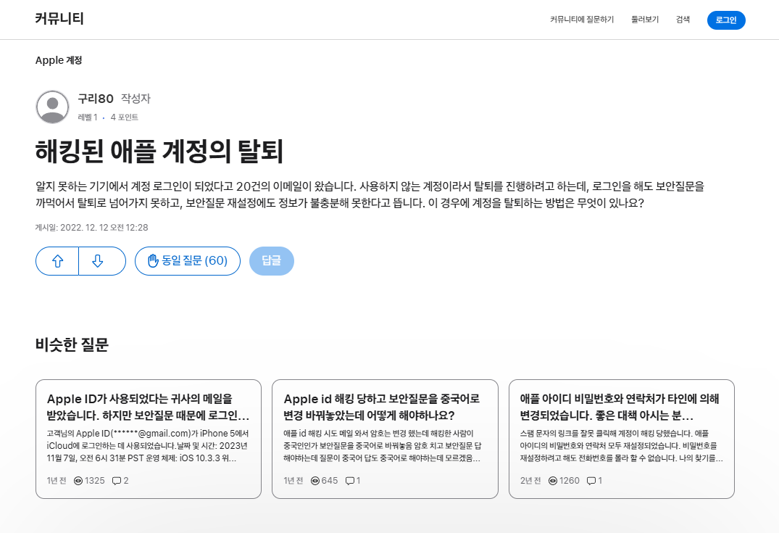Click the 로그인 button in the header
The height and width of the screenshot is (533, 779).
point(725,20)
